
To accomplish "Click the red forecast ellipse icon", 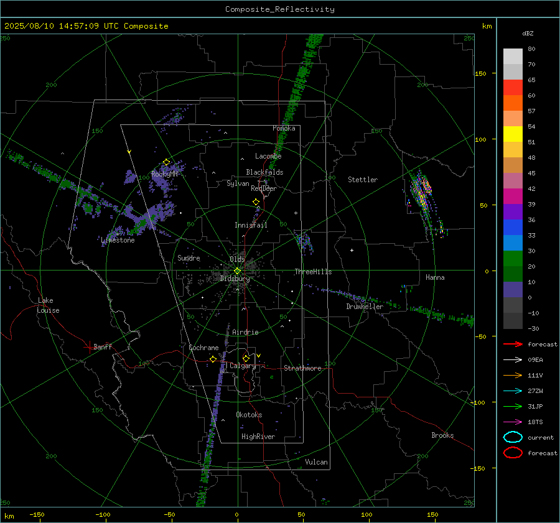I will [513, 453].
